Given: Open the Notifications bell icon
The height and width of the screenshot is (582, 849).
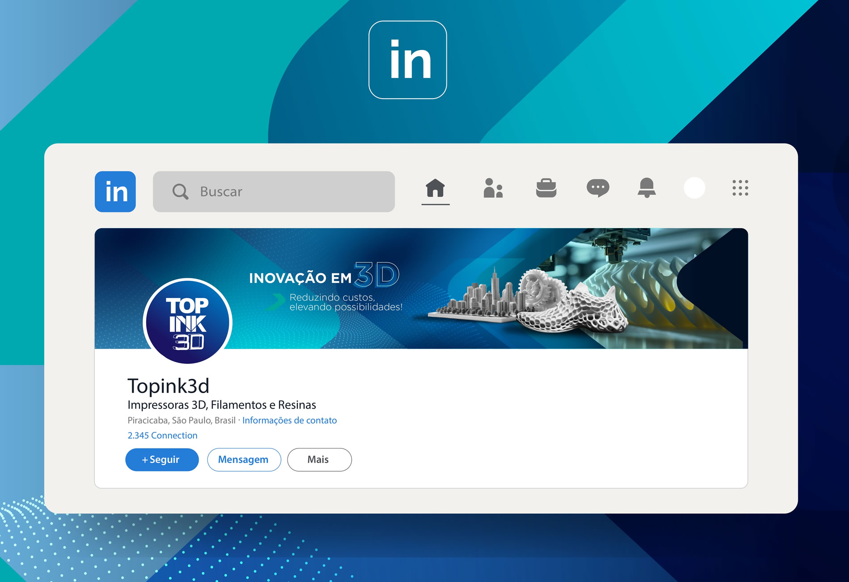Looking at the screenshot, I should (x=647, y=188).
